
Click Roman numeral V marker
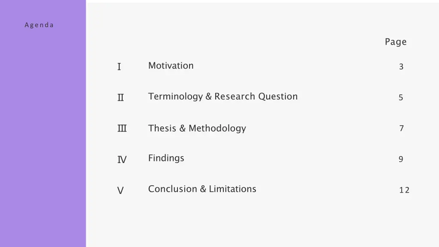(x=120, y=191)
